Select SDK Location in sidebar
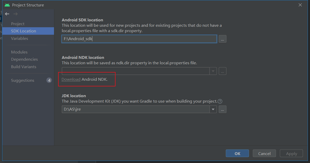This screenshot has height=163, width=310. pyautogui.click(x=23, y=31)
